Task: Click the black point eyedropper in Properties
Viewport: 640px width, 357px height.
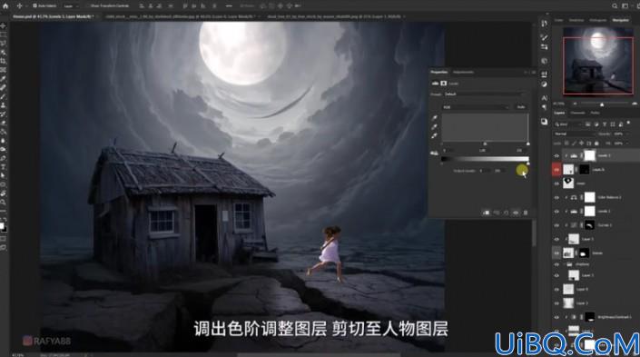Action: click(x=435, y=118)
